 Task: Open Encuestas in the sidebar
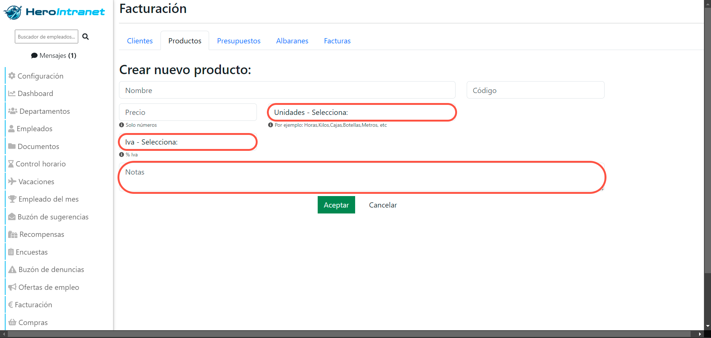[32, 252]
